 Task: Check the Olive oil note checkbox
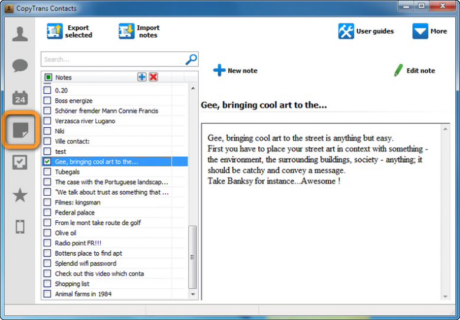point(47,233)
